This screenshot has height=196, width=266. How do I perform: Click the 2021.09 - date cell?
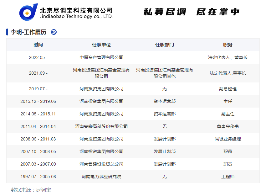38,73
